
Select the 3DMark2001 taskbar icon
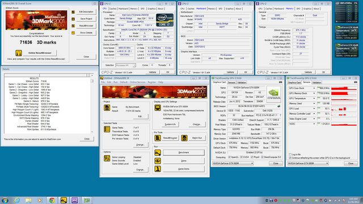click(64, 200)
